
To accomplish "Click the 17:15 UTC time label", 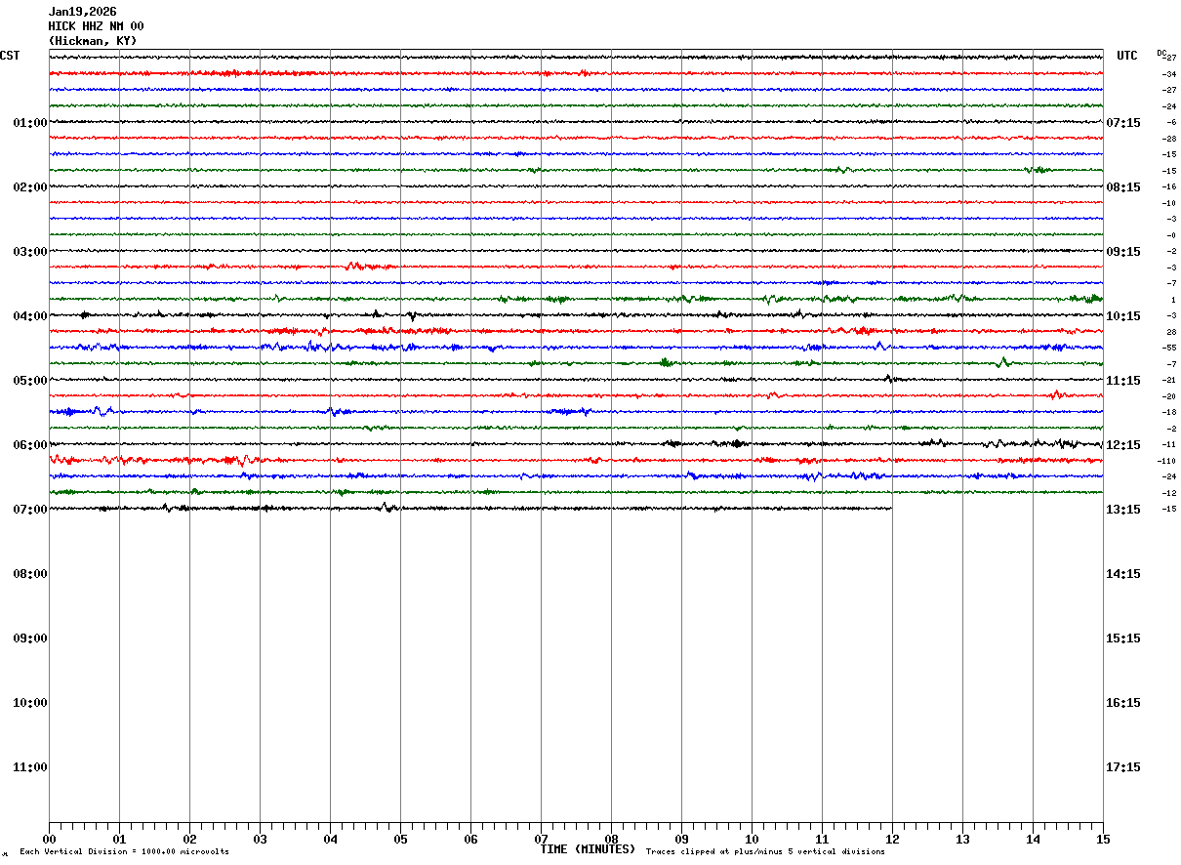I will click(1123, 767).
